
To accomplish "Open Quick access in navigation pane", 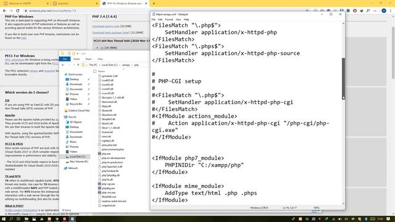I will tap(75, 75).
